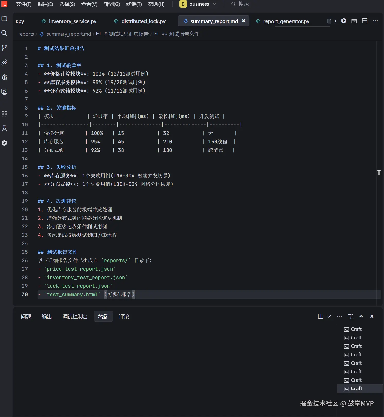Click the `inventory_test_report.json` text

coord(86,277)
